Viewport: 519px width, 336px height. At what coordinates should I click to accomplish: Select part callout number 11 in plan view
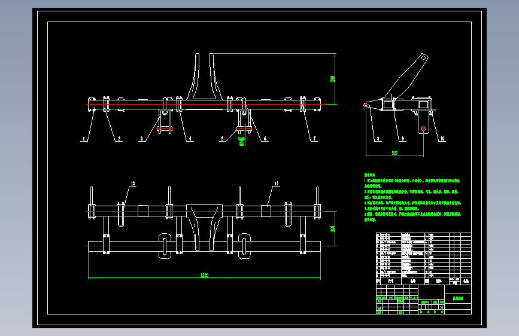(x=276, y=184)
